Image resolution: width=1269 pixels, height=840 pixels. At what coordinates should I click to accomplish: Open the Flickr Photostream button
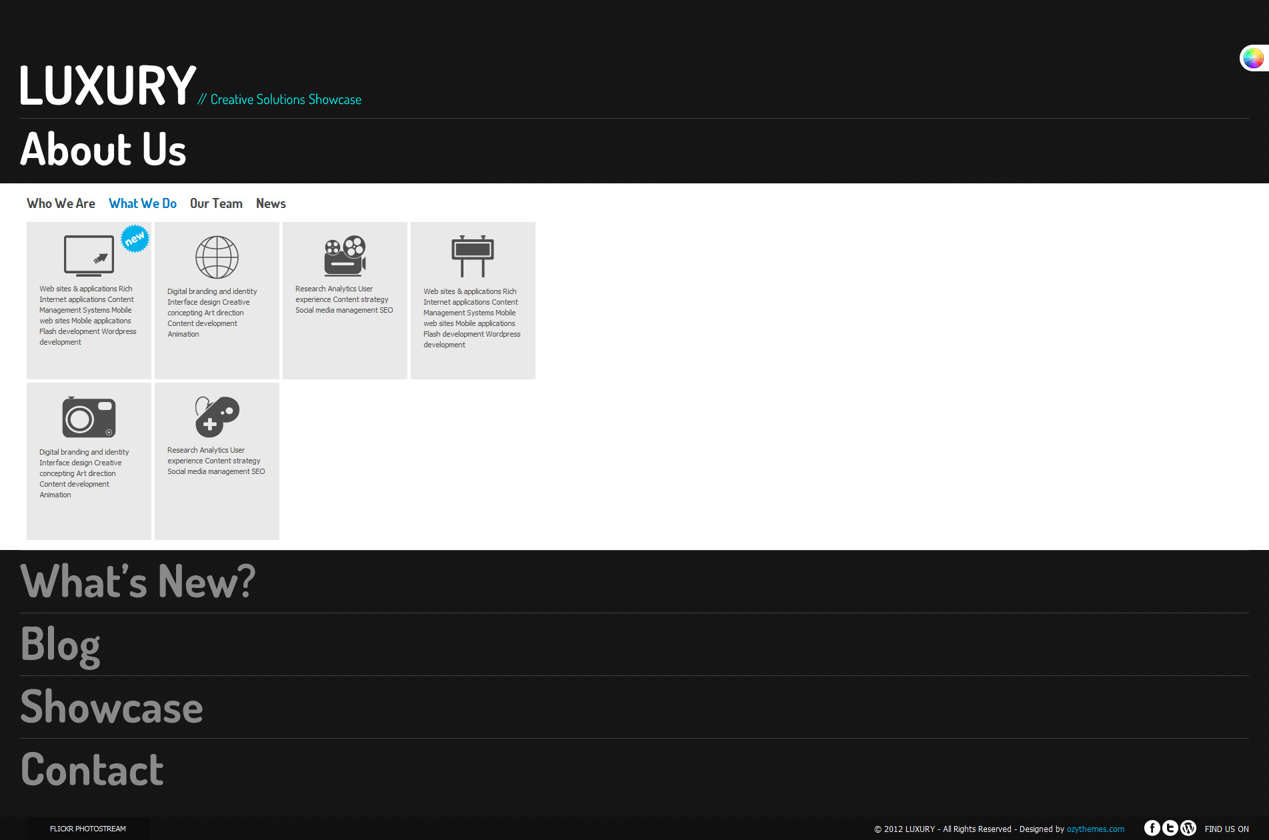tap(87, 829)
